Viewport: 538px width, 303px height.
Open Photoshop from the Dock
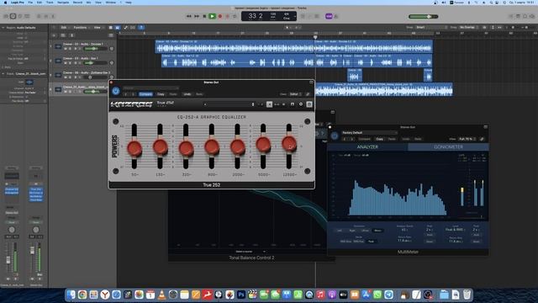click(241, 295)
